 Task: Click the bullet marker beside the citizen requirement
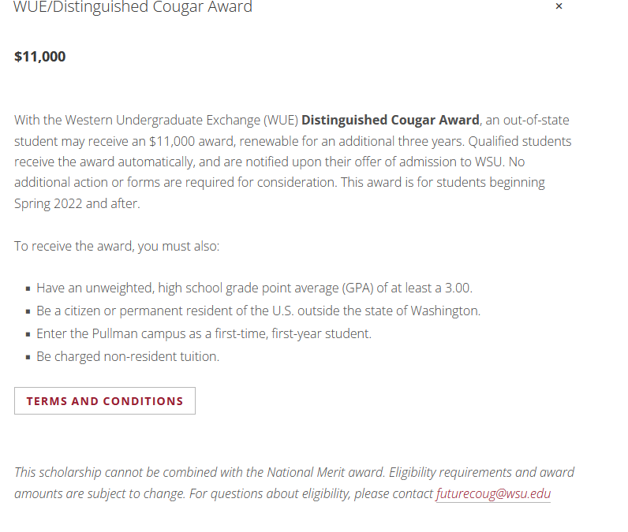(x=28, y=311)
